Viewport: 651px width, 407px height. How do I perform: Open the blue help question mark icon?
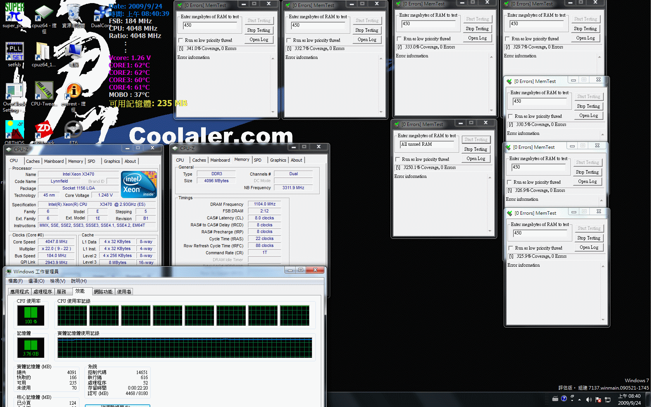(x=564, y=398)
